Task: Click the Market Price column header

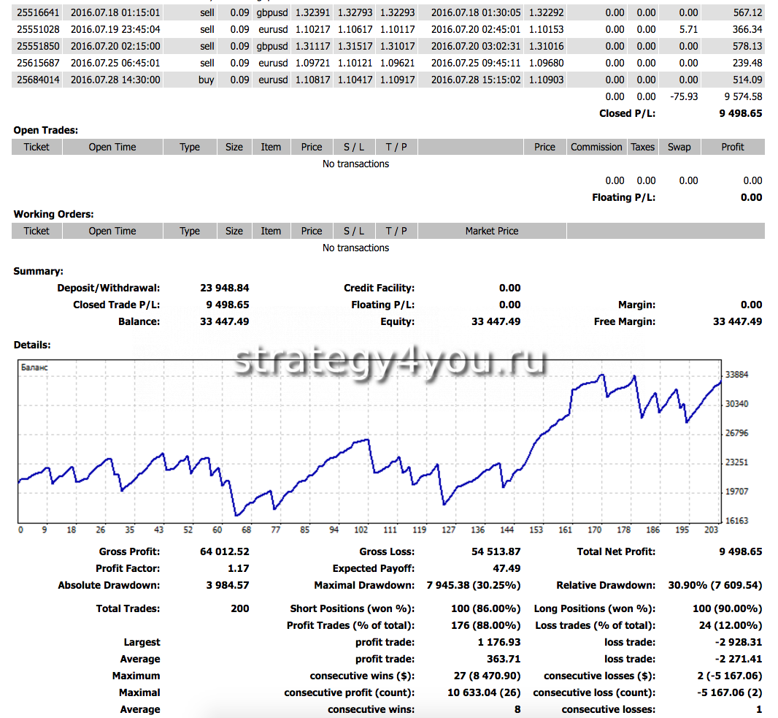Action: click(x=492, y=231)
